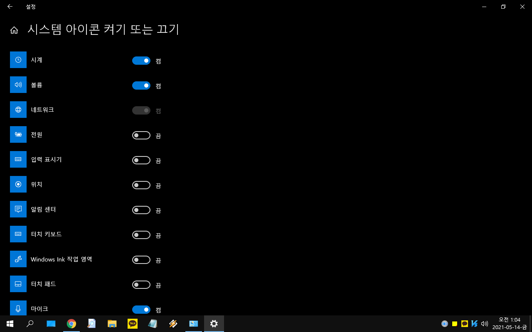Turn on the 알림 센터 toggle
The width and height of the screenshot is (532, 332).
(x=141, y=210)
